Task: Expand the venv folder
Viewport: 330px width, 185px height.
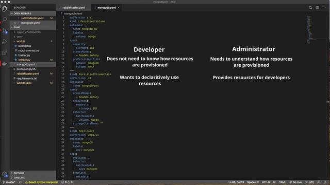Action: (x=20, y=36)
